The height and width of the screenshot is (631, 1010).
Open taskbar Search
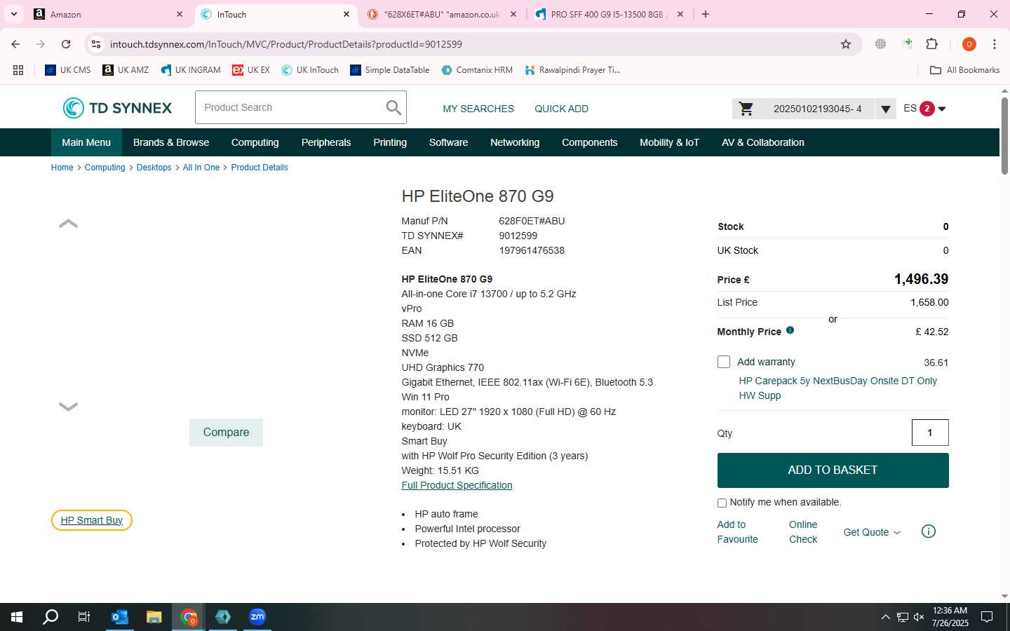click(50, 617)
